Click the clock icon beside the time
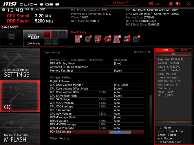This screenshot has height=145, width=194. point(3,10)
